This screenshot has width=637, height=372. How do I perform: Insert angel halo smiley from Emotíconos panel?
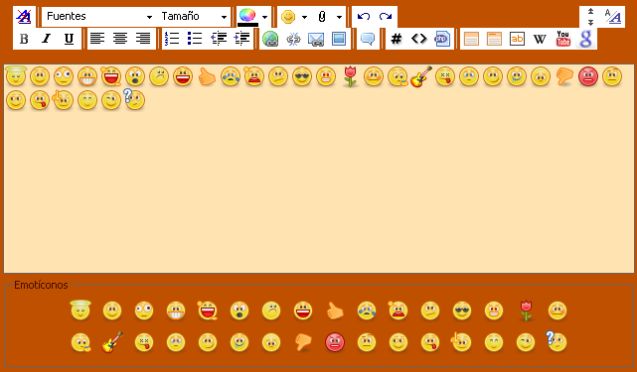click(x=80, y=310)
